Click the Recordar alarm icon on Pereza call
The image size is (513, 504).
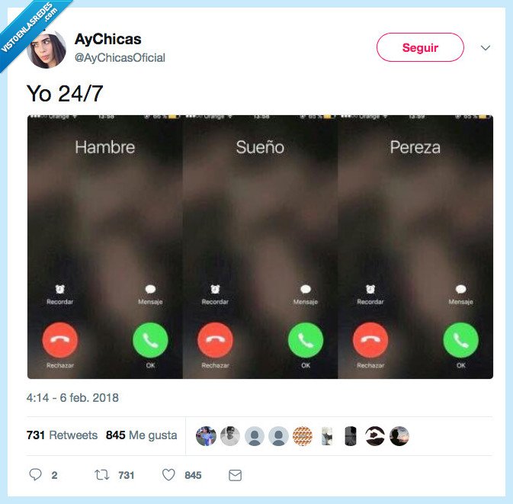point(370,289)
